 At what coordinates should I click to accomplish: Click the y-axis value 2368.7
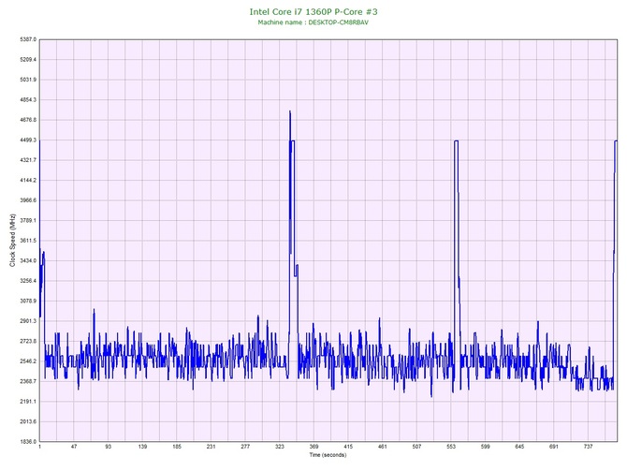[x=28, y=382]
